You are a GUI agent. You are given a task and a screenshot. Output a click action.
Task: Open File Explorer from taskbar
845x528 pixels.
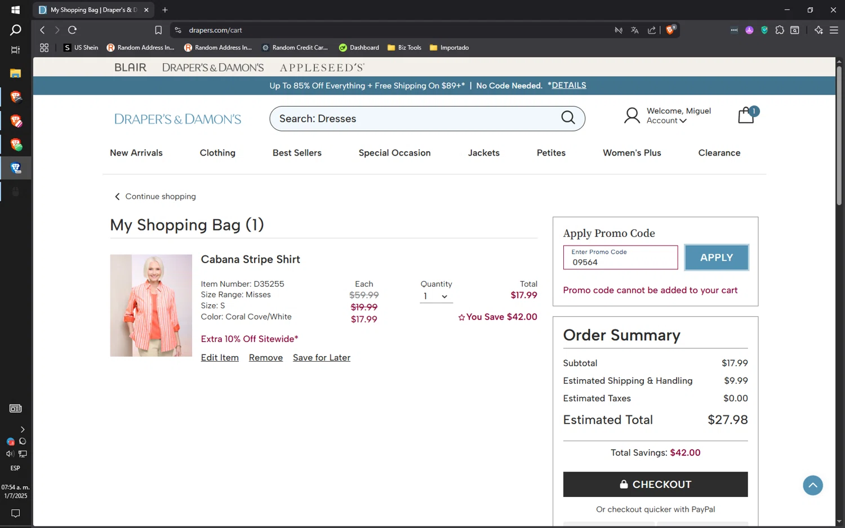(x=15, y=73)
